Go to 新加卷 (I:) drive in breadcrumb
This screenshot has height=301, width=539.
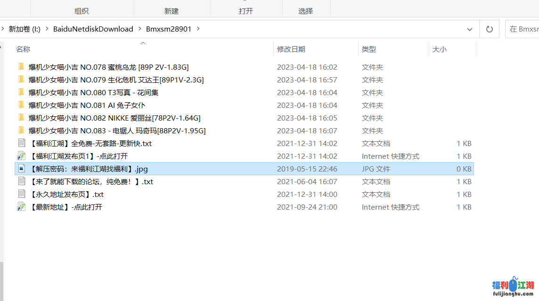tap(24, 29)
